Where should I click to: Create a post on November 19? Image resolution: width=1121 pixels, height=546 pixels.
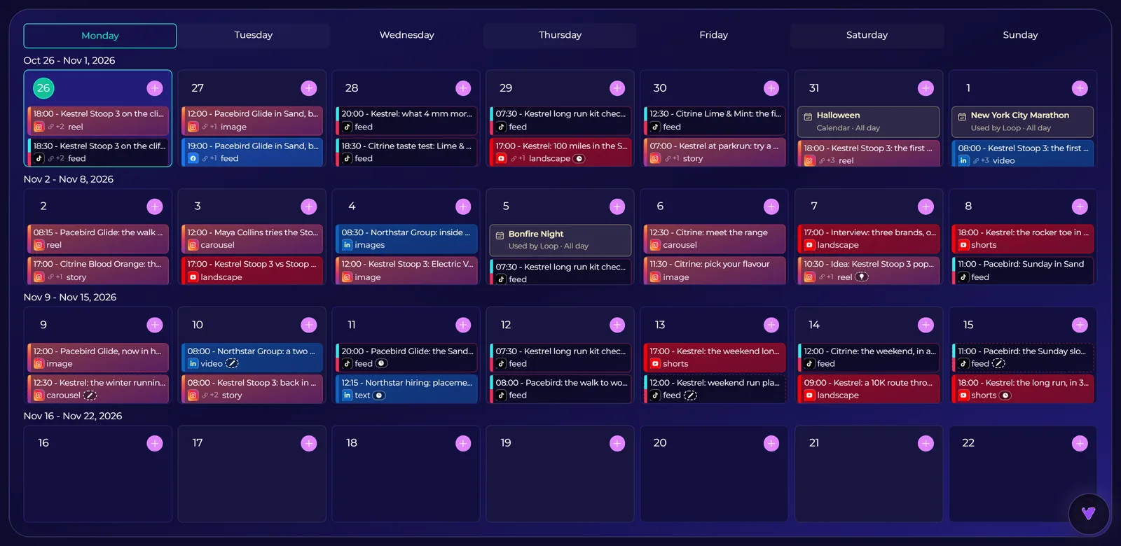(x=617, y=443)
